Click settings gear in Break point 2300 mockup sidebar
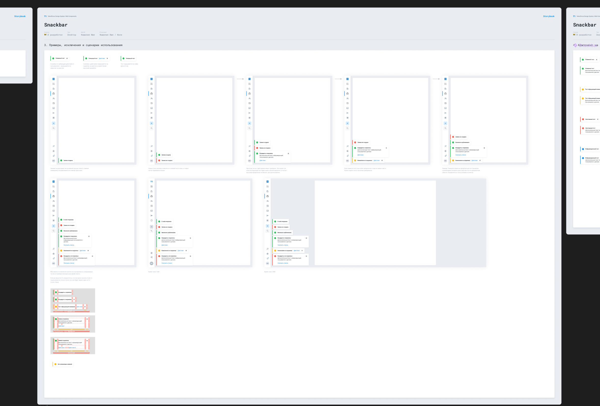This screenshot has height=406, width=600. pos(267,253)
